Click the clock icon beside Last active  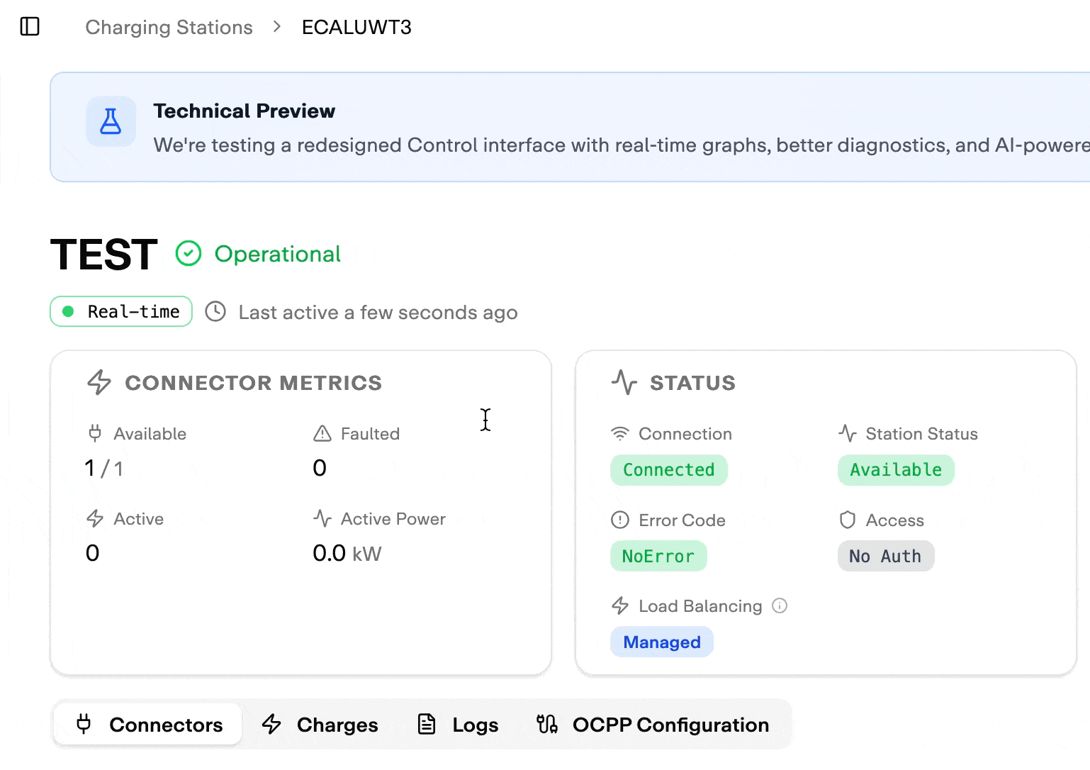click(215, 312)
